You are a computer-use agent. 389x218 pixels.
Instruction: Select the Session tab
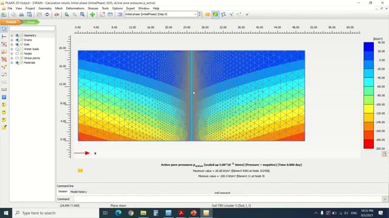(x=63, y=191)
